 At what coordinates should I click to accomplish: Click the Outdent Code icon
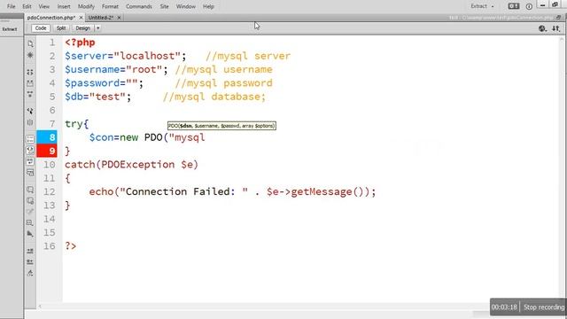point(30,262)
